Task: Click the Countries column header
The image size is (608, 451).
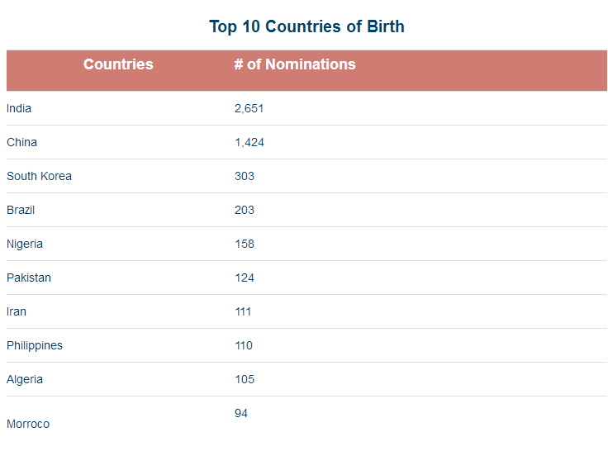Action: pos(118,64)
